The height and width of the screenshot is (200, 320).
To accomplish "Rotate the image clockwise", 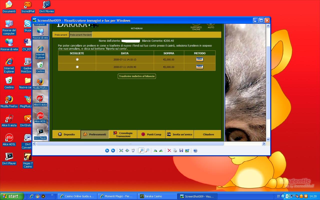I will click(155, 150).
